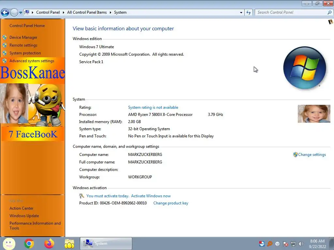334x250 pixels.
Task: Click Change product key link
Action: (171, 203)
